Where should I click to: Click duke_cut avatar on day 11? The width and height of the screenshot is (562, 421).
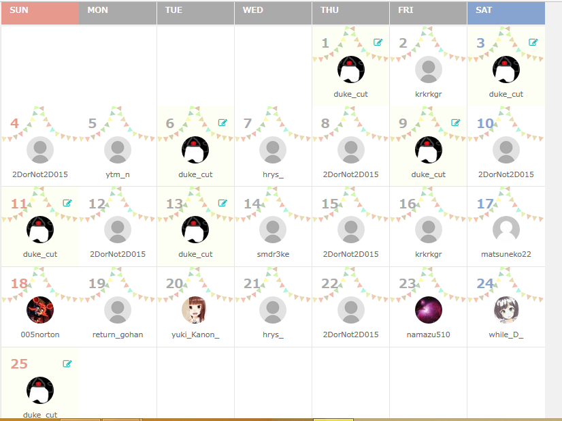[x=40, y=230]
